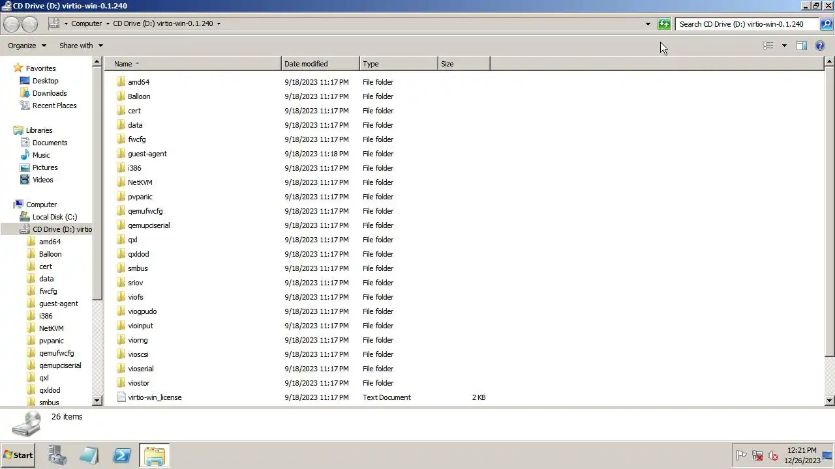Select Pictures under Libraries
The height and width of the screenshot is (469, 835).
click(45, 167)
